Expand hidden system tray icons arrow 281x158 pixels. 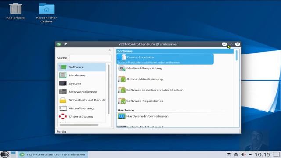coord(250,154)
